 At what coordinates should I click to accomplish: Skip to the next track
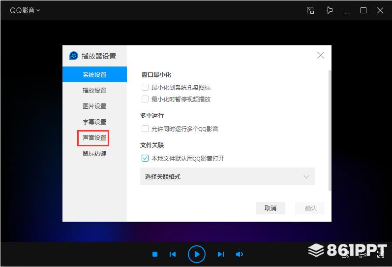[x=221, y=254]
